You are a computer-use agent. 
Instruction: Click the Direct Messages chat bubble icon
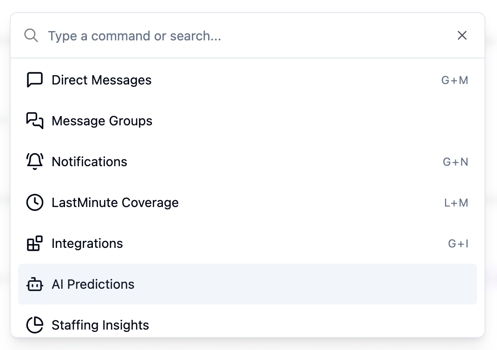click(34, 80)
